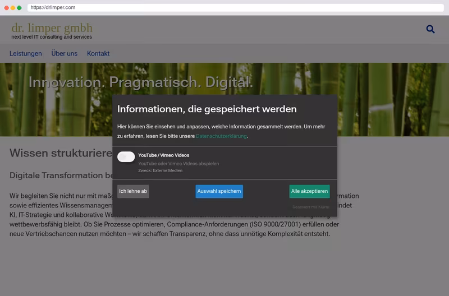Open the Datenschutzerklärung link
This screenshot has width=449, height=296.
[221, 136]
